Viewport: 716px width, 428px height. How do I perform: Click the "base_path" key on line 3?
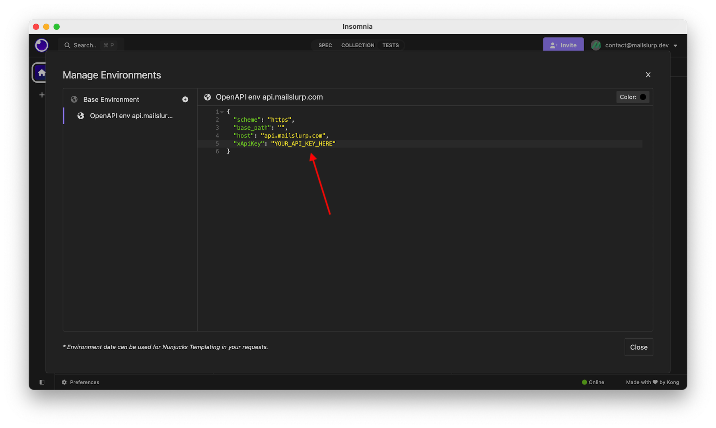pyautogui.click(x=252, y=128)
